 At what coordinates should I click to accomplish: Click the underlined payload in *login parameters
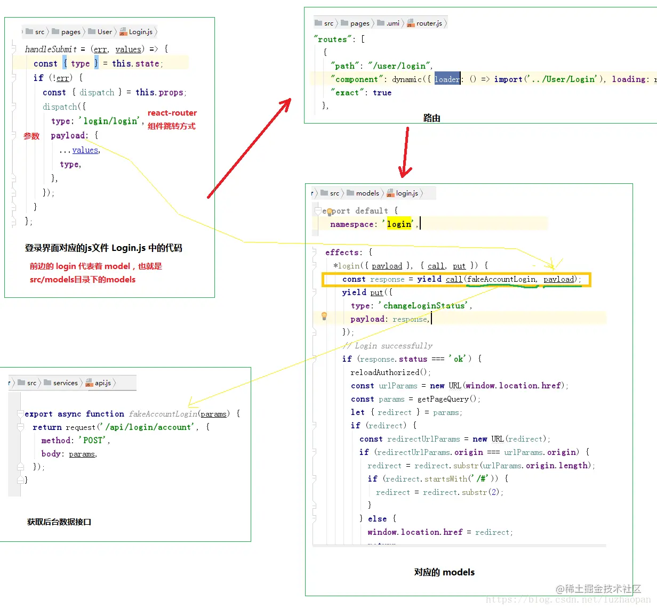(x=387, y=266)
